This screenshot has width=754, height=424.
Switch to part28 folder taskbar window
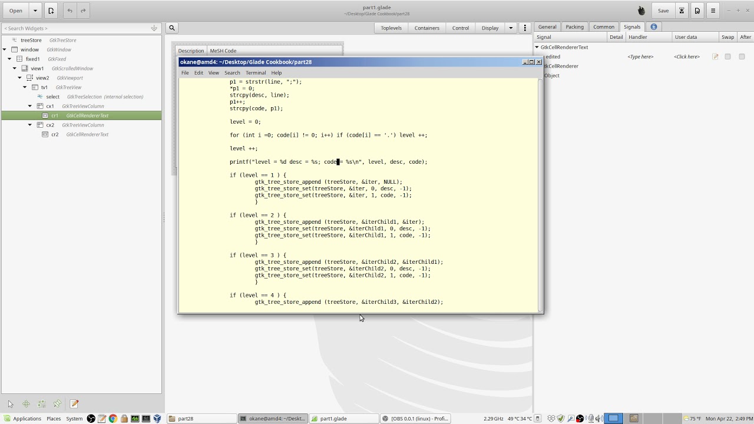[201, 419]
